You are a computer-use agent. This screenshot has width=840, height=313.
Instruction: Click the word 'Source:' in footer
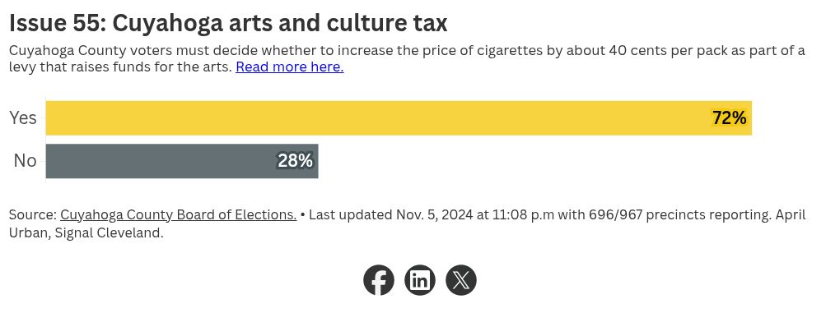click(33, 214)
